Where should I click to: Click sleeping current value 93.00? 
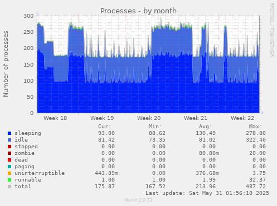point(106,133)
